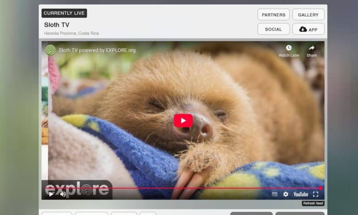Mute the video with the speaker icon
The image size is (358, 215).
coord(63,194)
